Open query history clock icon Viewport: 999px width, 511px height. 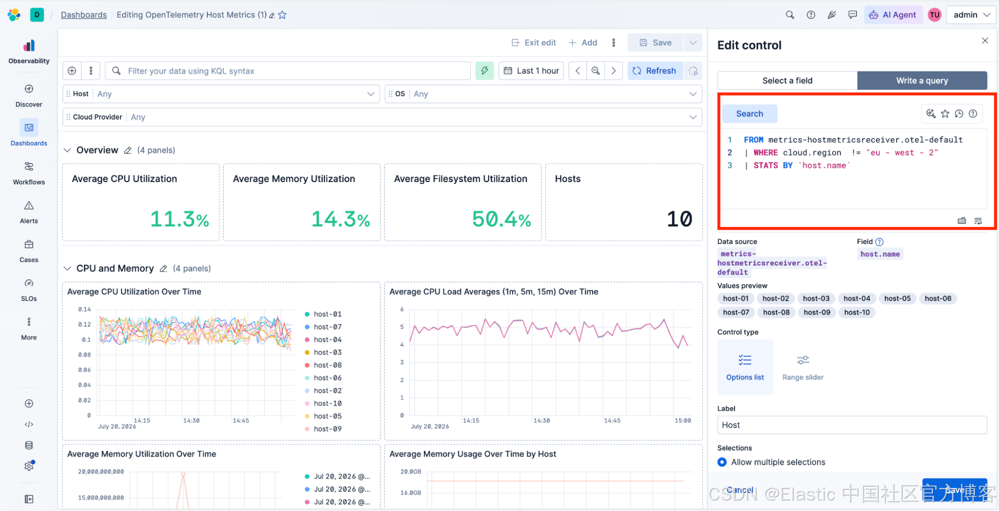[x=959, y=113]
